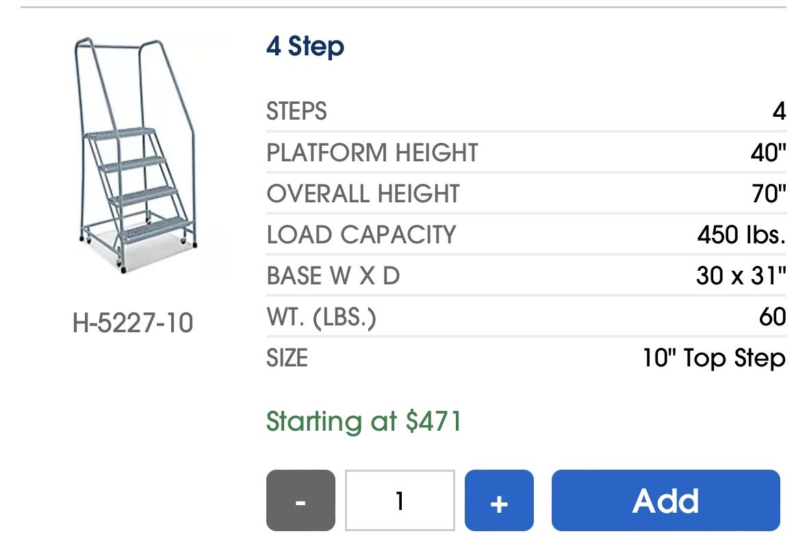Screen dimensions: 807x551
Task: Click inside the quantity input field
Action: click(x=400, y=500)
